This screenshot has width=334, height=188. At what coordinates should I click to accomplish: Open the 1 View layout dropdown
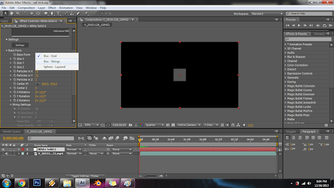tap(211, 125)
